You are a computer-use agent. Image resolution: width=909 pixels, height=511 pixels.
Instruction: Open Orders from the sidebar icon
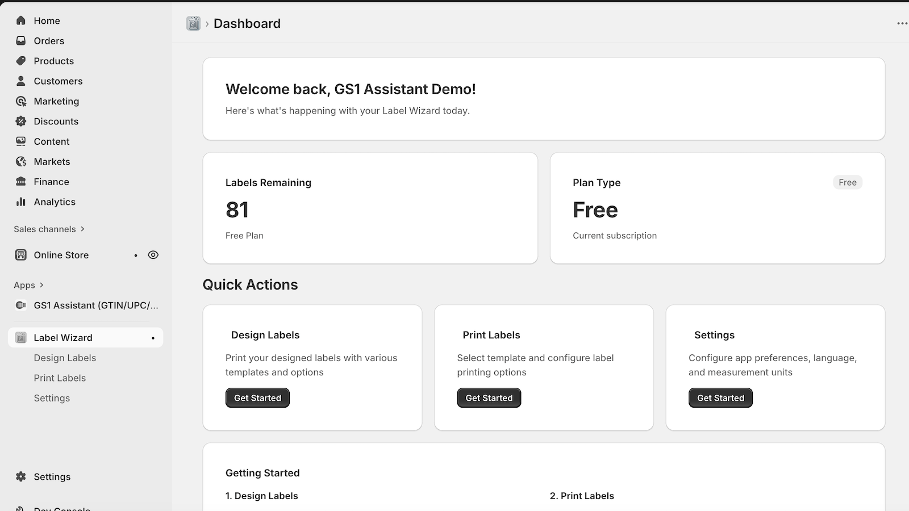tap(20, 40)
